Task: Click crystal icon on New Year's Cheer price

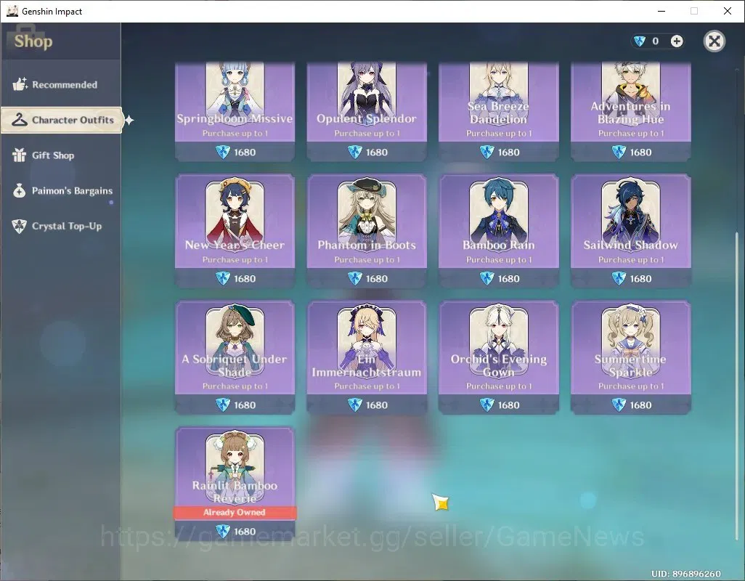Action: pyautogui.click(x=223, y=278)
